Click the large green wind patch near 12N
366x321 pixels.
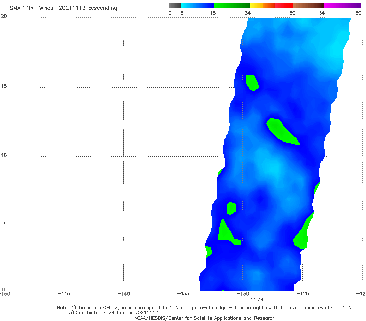(x=281, y=131)
